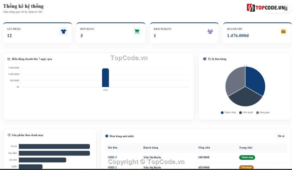Toggle the Đang giao legend item
292x170 pixels.
(263, 113)
